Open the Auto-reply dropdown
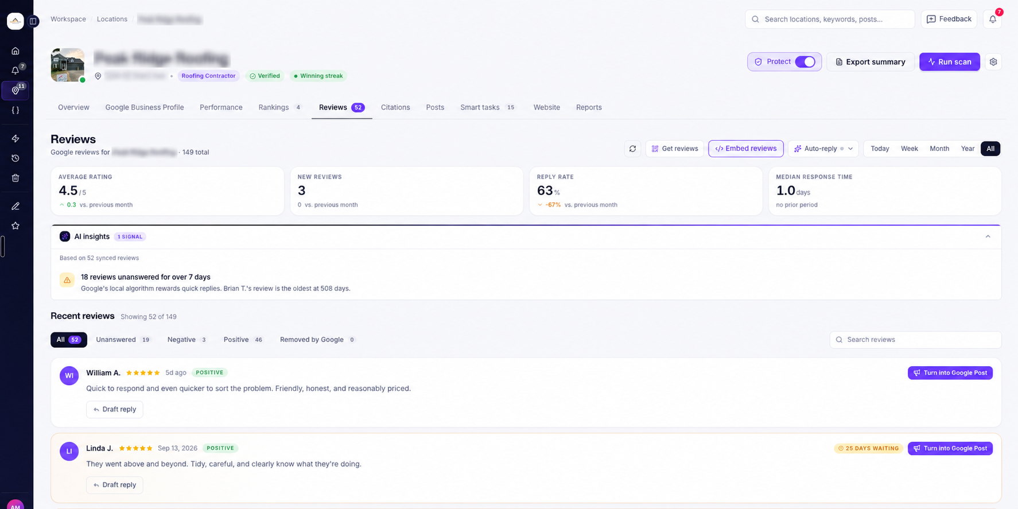This screenshot has width=1018, height=509. coord(823,149)
